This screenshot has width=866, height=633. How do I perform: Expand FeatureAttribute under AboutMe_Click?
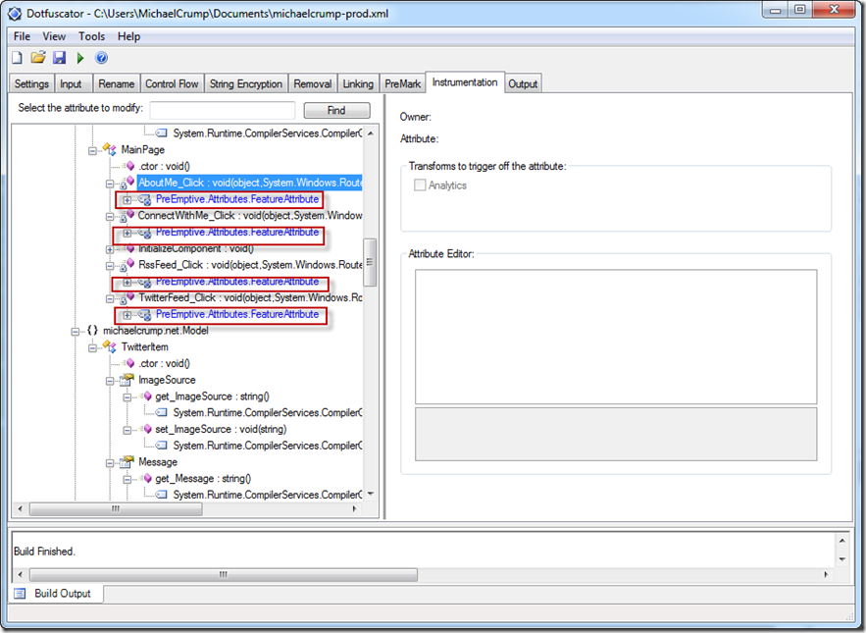coord(127,199)
